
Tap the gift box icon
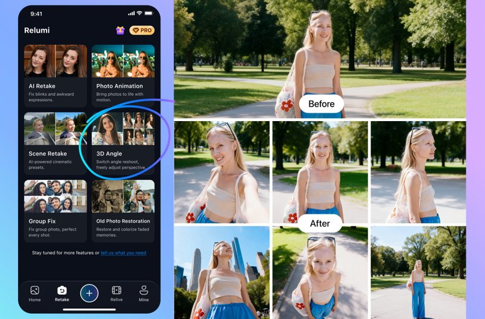click(120, 30)
